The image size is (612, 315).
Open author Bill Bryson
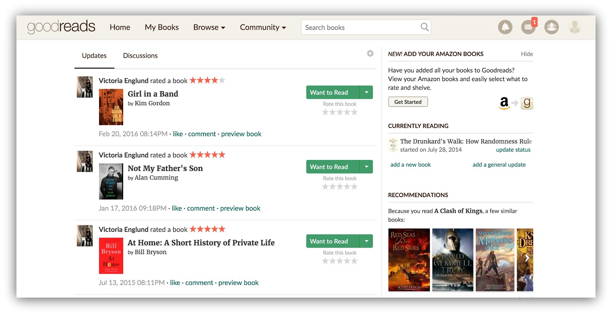tap(151, 252)
